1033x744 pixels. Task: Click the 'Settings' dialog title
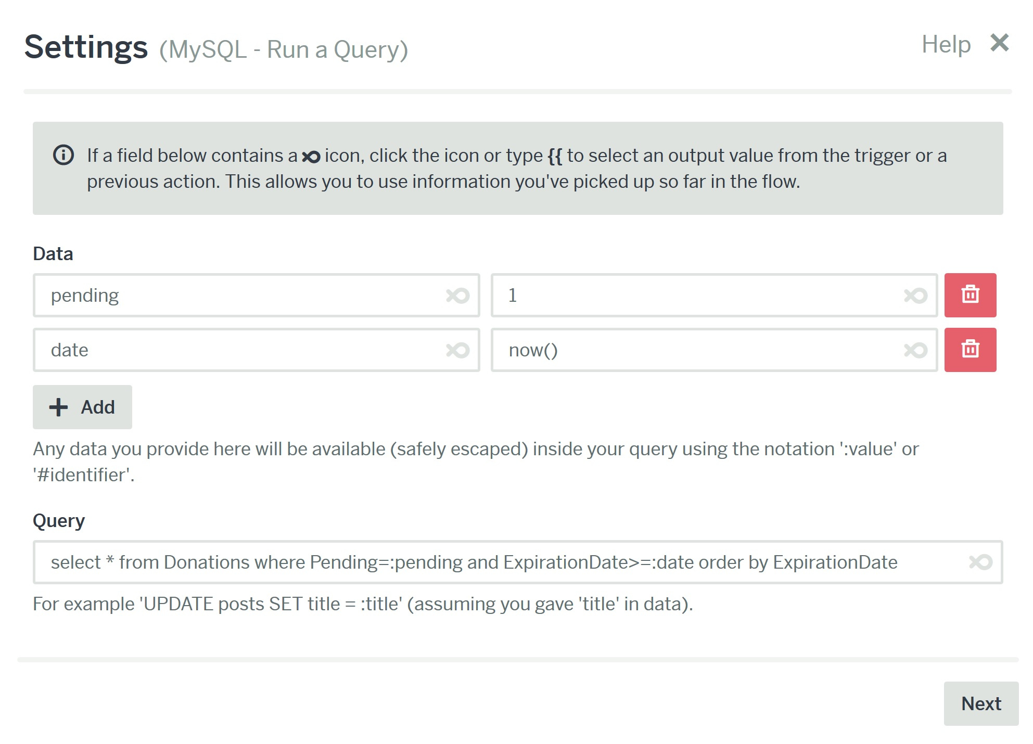click(86, 47)
